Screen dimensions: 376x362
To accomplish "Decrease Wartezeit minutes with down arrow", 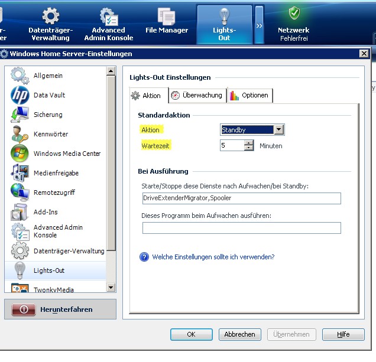I will point(249,148).
